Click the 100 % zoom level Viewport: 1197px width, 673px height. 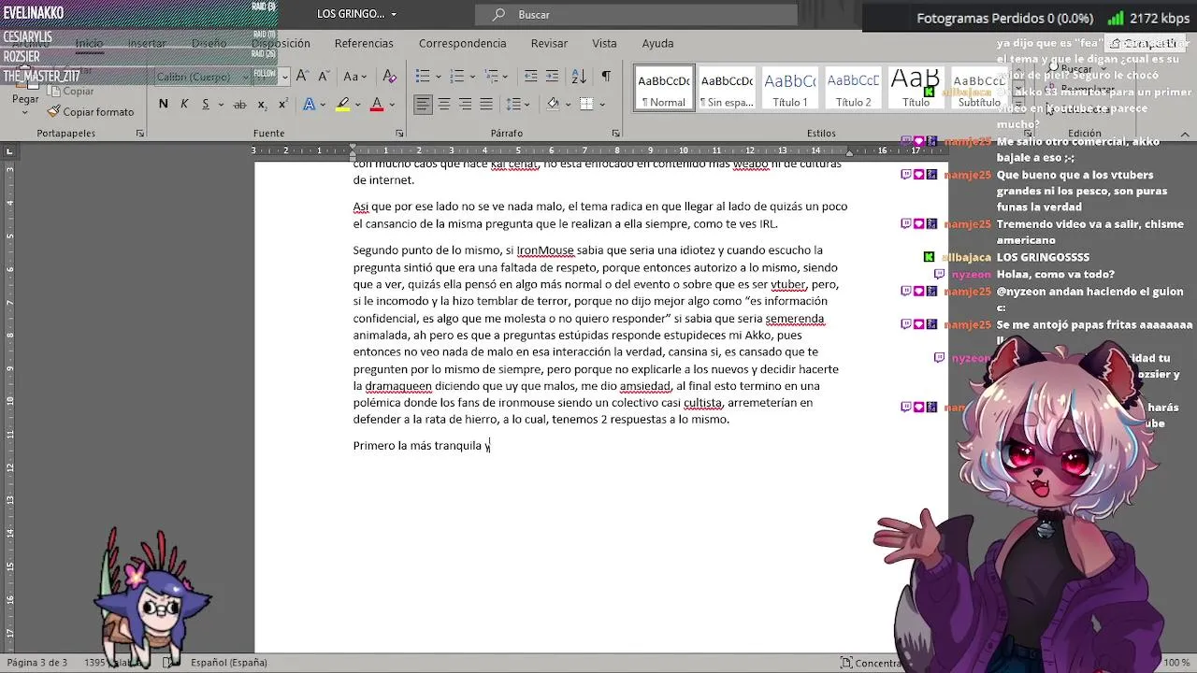(x=1176, y=663)
